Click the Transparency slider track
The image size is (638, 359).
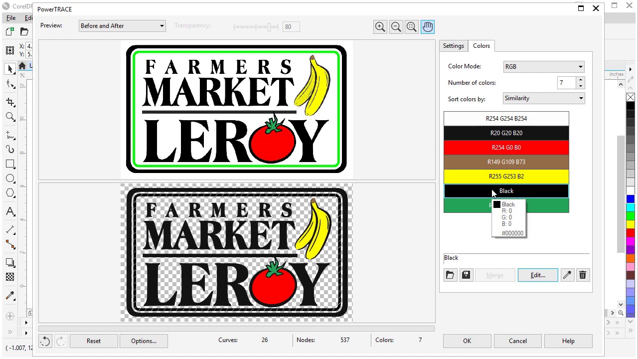pyautogui.click(x=256, y=26)
